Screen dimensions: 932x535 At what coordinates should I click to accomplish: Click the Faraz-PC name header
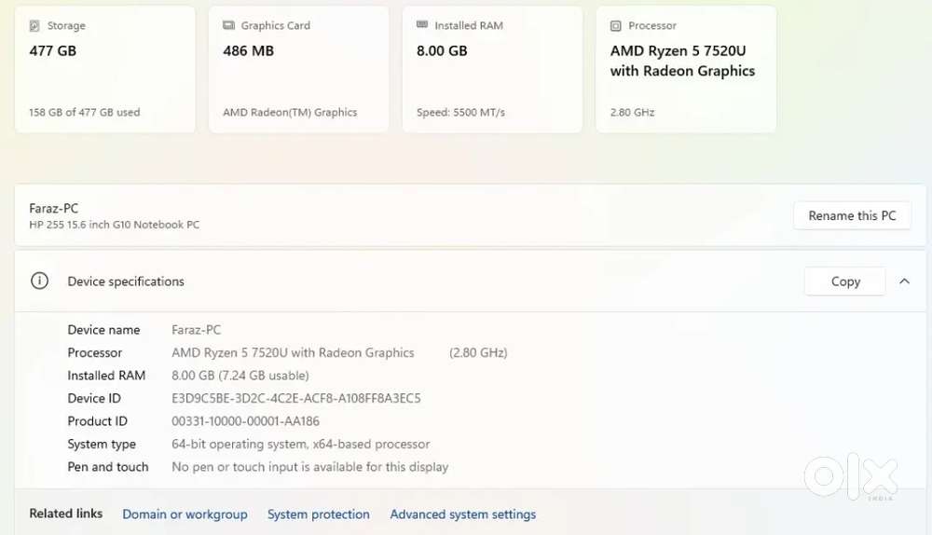point(53,209)
